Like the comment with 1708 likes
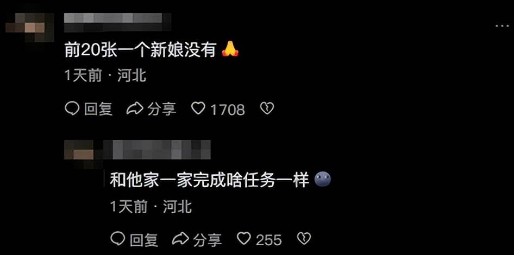The image size is (514, 255). tap(198, 109)
